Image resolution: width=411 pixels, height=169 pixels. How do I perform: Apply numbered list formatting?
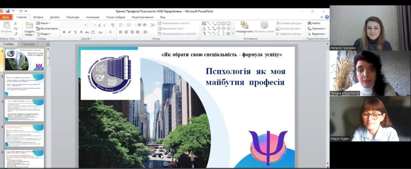pyautogui.click(x=129, y=25)
